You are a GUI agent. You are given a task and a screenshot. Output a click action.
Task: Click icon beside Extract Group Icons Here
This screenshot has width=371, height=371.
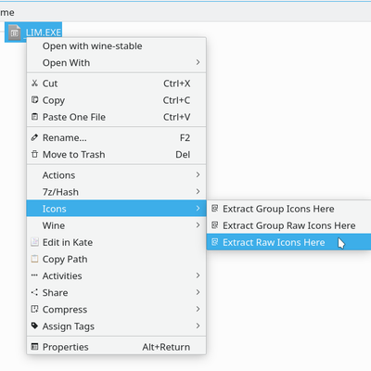[215, 209]
